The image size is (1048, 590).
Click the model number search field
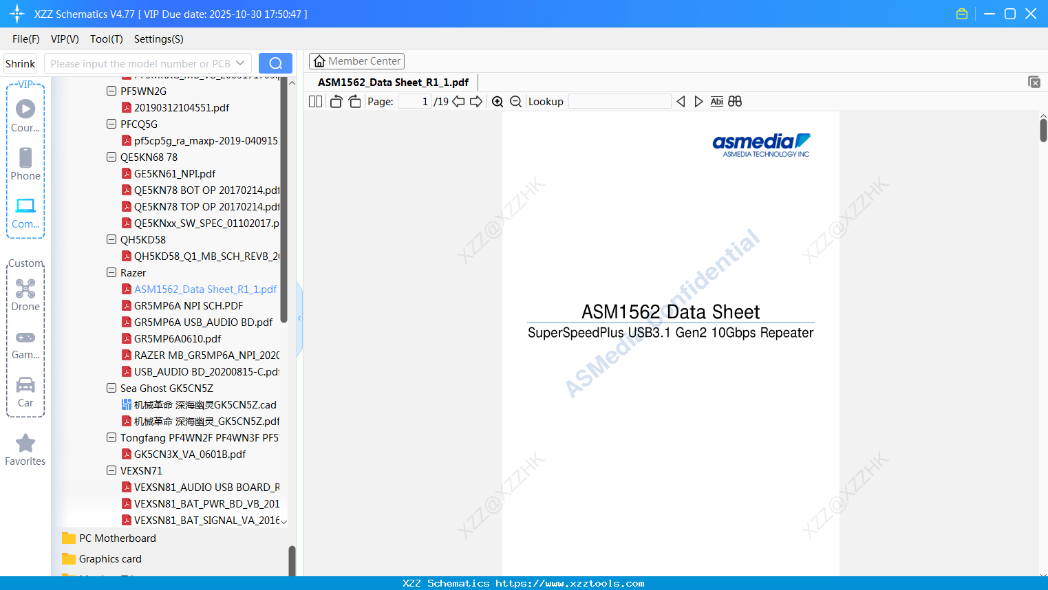pos(140,63)
